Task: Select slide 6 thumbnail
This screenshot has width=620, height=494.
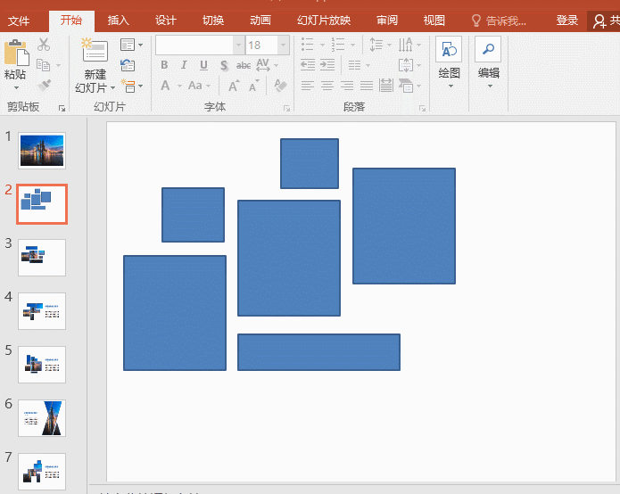Action: 42,417
